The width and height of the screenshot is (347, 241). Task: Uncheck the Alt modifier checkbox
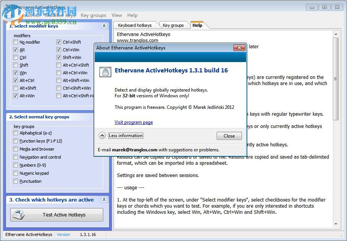pyautogui.click(x=16, y=50)
